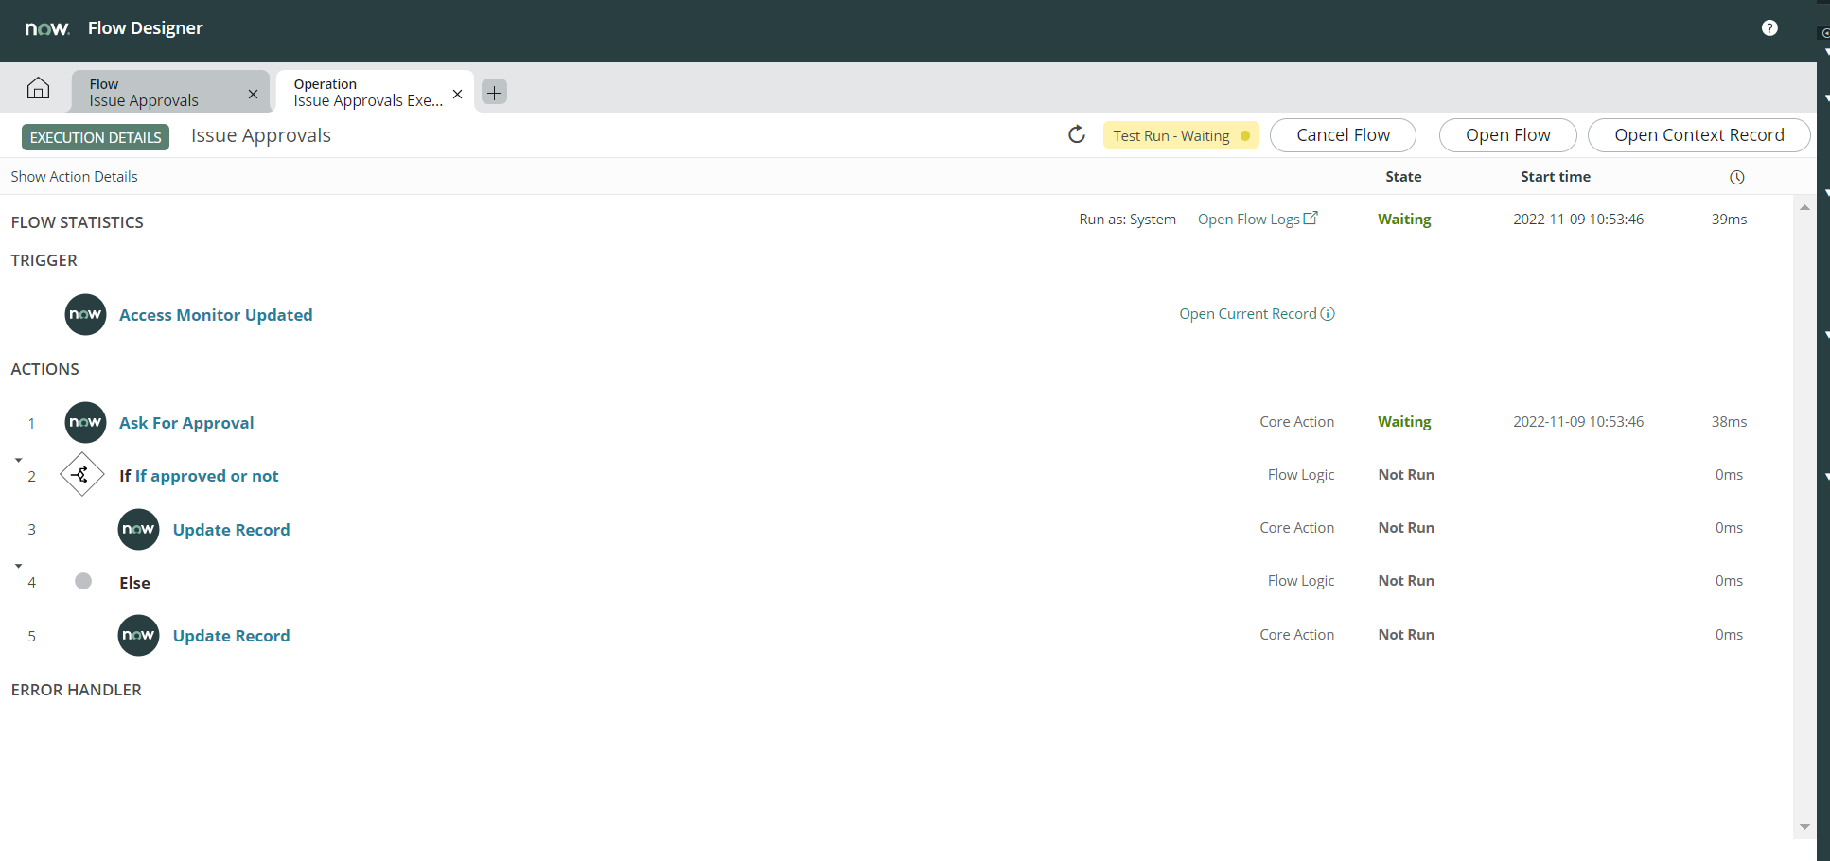Screen dimensions: 1830x861
Task: Collapse the If approved or not branch
Action: [18, 459]
